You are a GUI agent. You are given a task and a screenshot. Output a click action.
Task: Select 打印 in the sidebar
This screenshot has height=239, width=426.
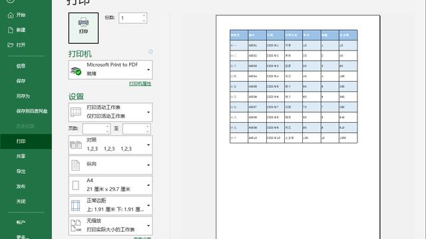coord(26,141)
